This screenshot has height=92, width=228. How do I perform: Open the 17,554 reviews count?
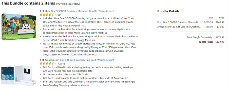tap(60, 64)
